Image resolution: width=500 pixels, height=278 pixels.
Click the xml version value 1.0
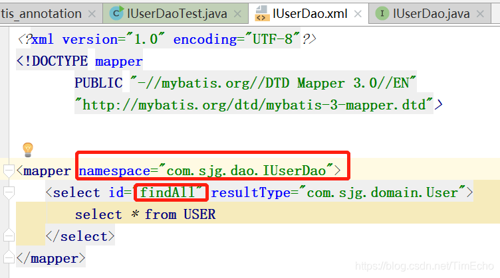pyautogui.click(x=146, y=39)
